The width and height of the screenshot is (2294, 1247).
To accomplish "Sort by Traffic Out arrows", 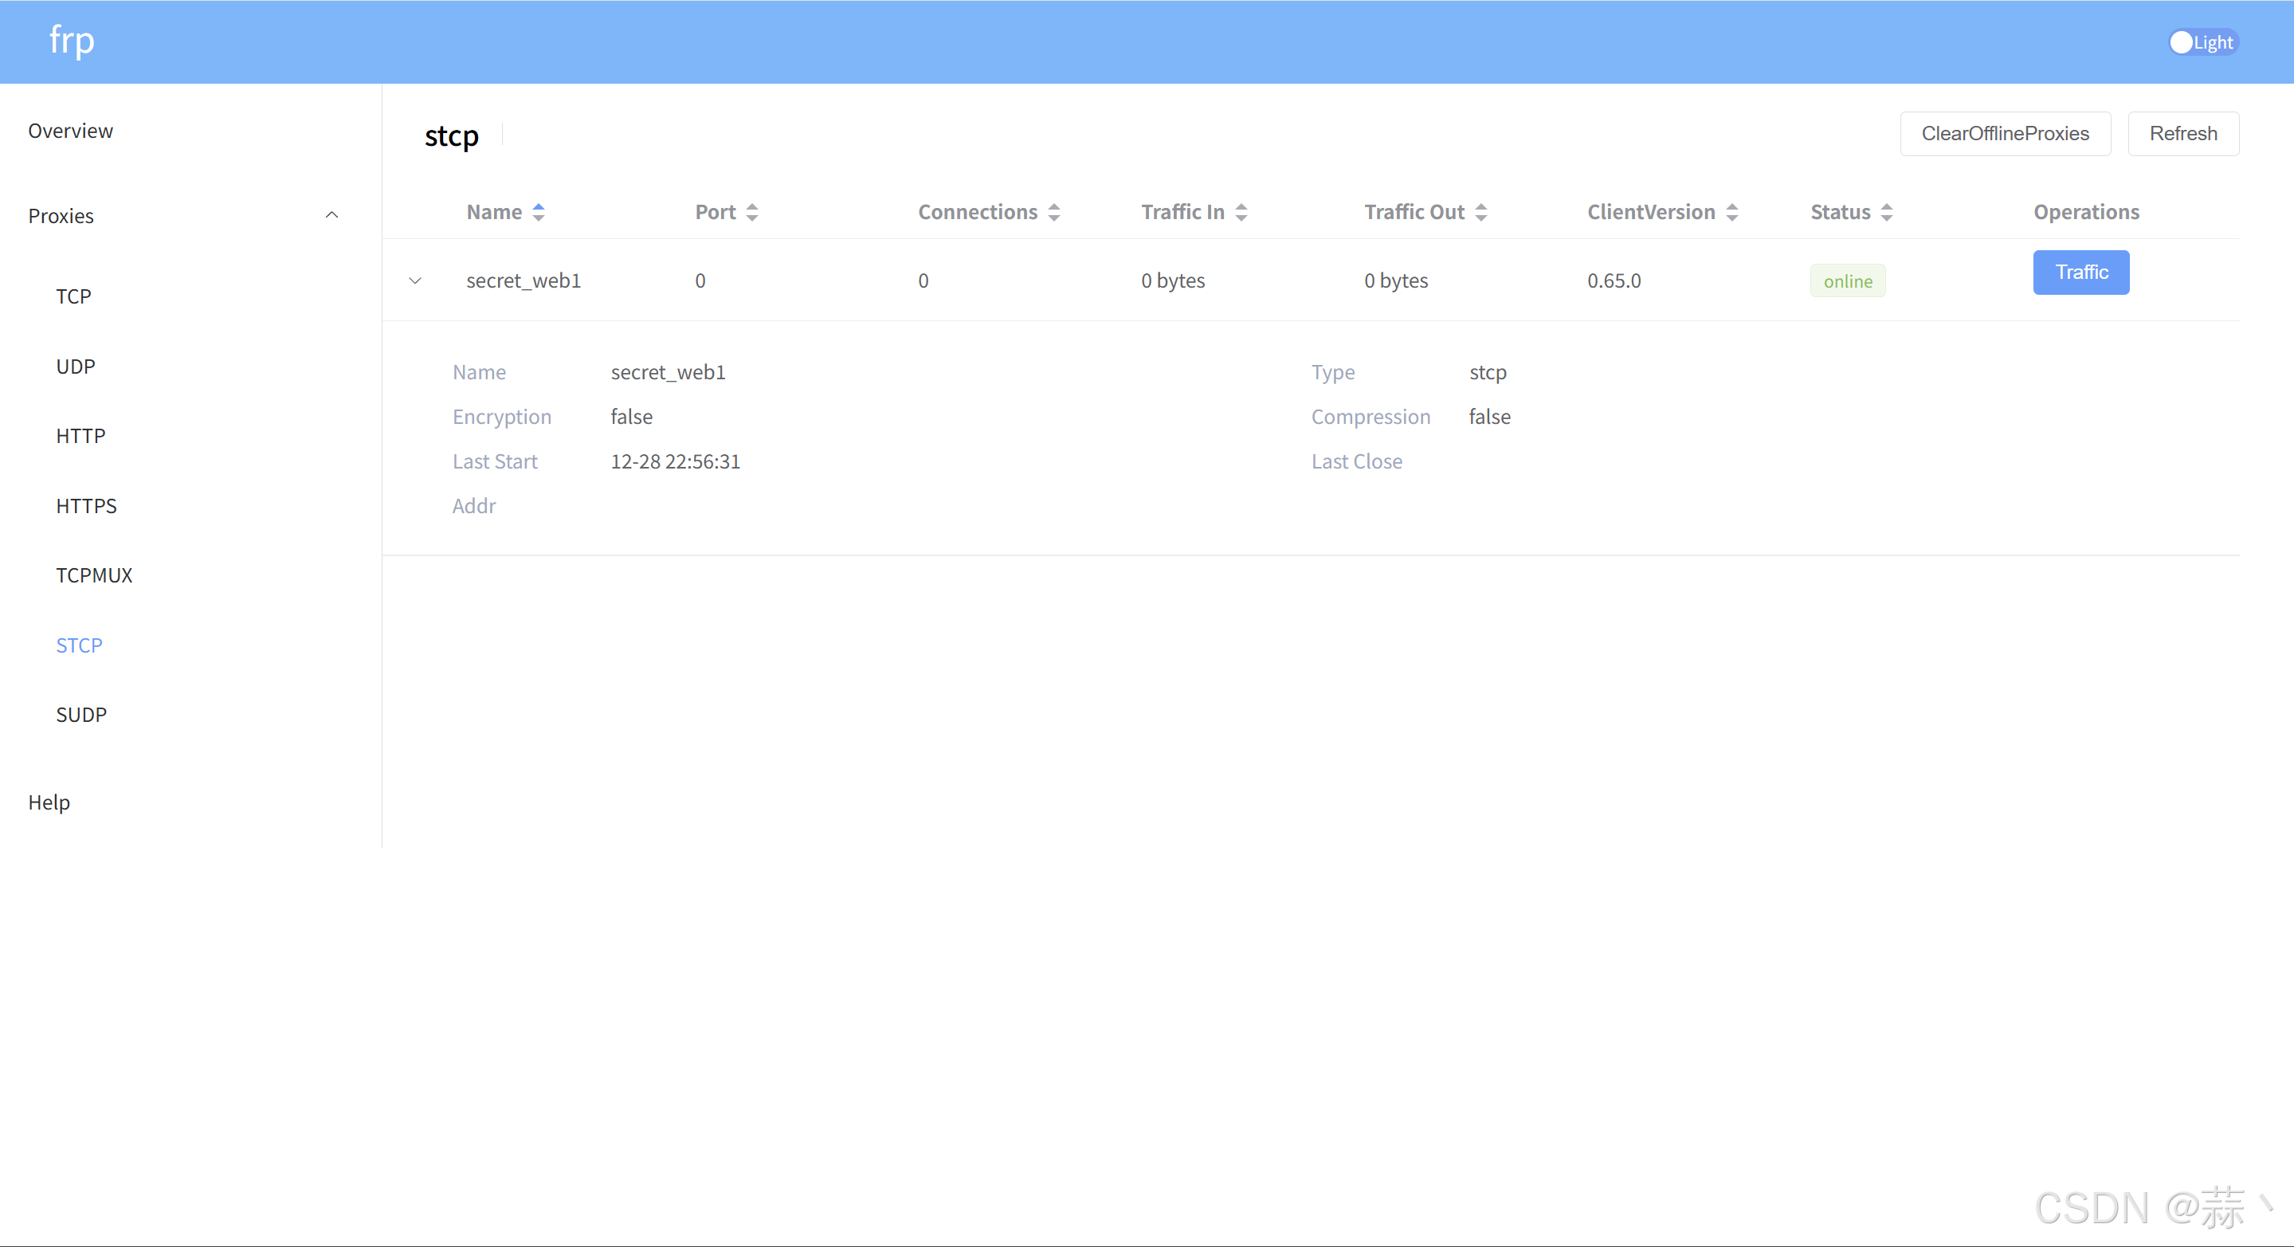I will click(1480, 212).
